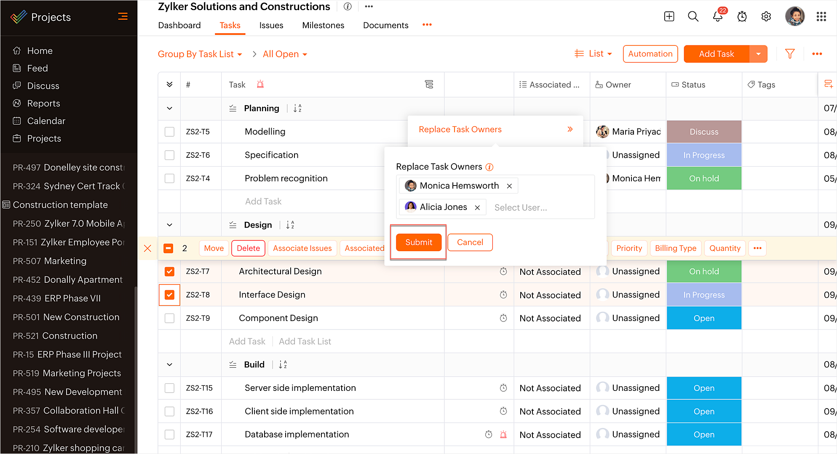The image size is (837, 454).
Task: Change On hold status of Problem recognition
Action: tap(704, 178)
